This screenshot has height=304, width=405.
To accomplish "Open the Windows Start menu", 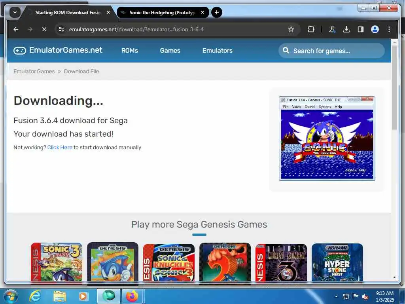I will [10, 296].
